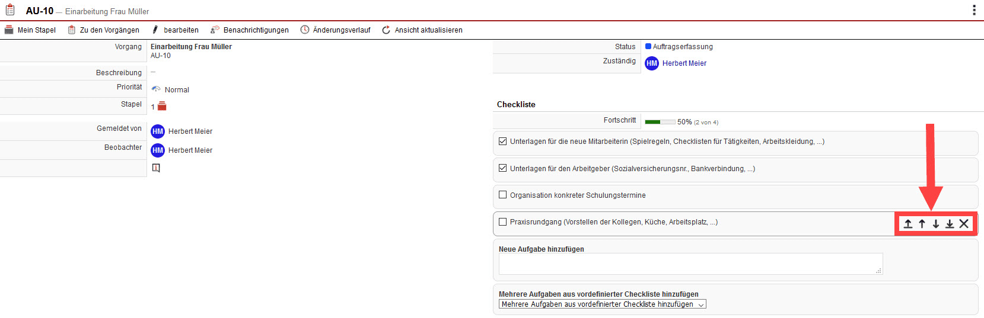Tick the Praxisrundgang checkbox
Image resolution: width=984 pixels, height=318 pixels.
click(x=503, y=222)
